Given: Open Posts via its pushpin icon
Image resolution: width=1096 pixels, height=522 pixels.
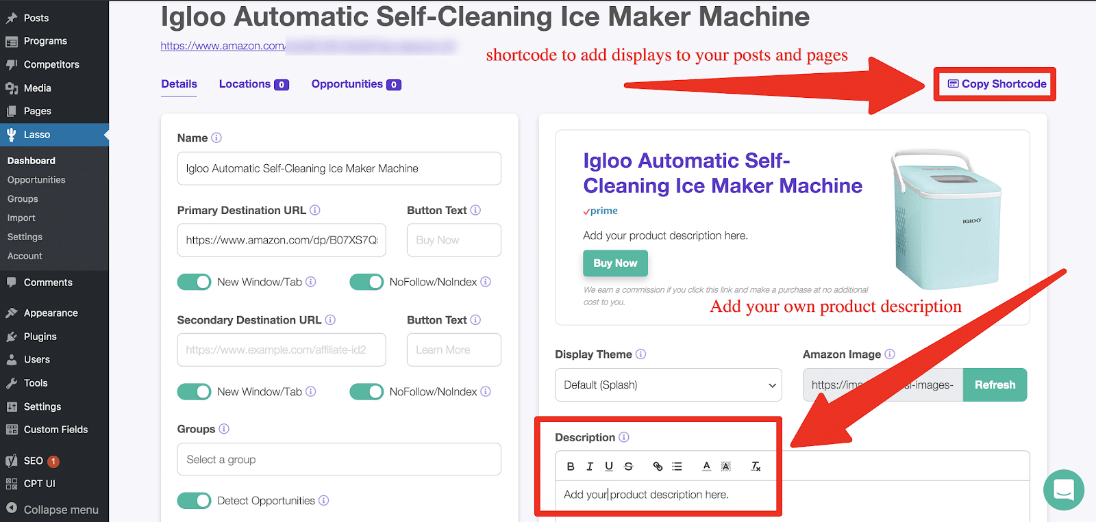Looking at the screenshot, I should pyautogui.click(x=12, y=18).
